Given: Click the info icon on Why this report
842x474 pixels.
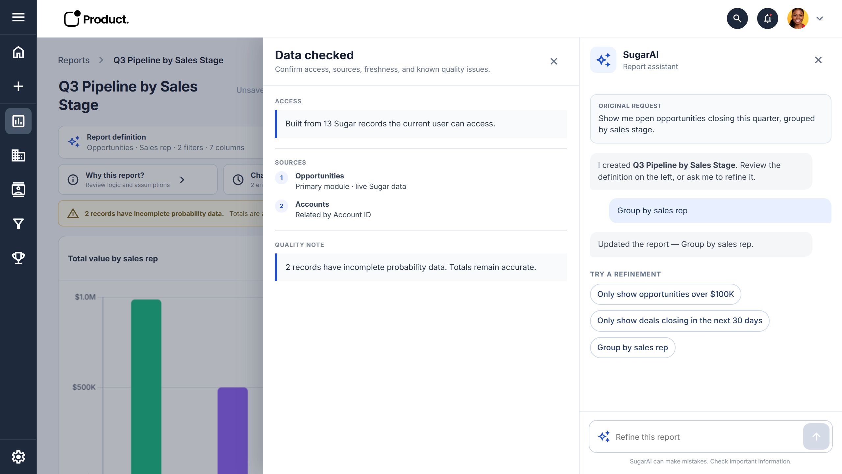Looking at the screenshot, I should (x=73, y=179).
